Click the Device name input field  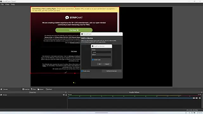(x=101, y=52)
